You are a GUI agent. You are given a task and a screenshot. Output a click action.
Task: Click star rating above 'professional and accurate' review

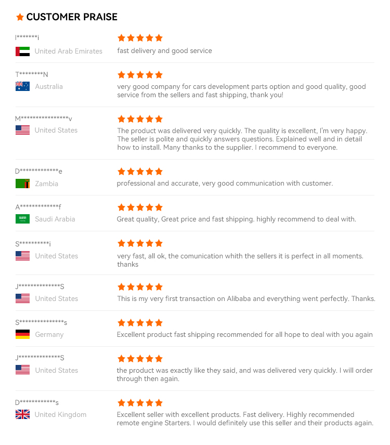[140, 172]
